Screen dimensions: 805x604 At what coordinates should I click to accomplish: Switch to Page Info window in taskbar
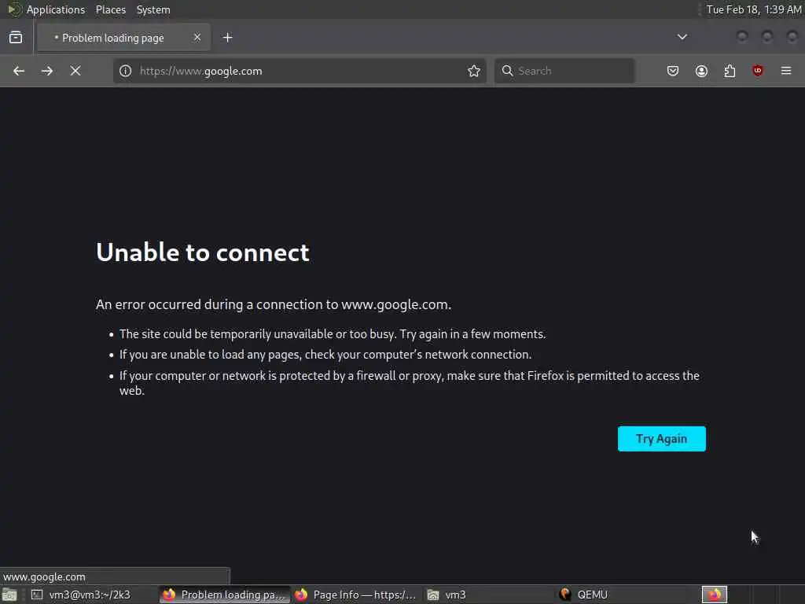356,595
